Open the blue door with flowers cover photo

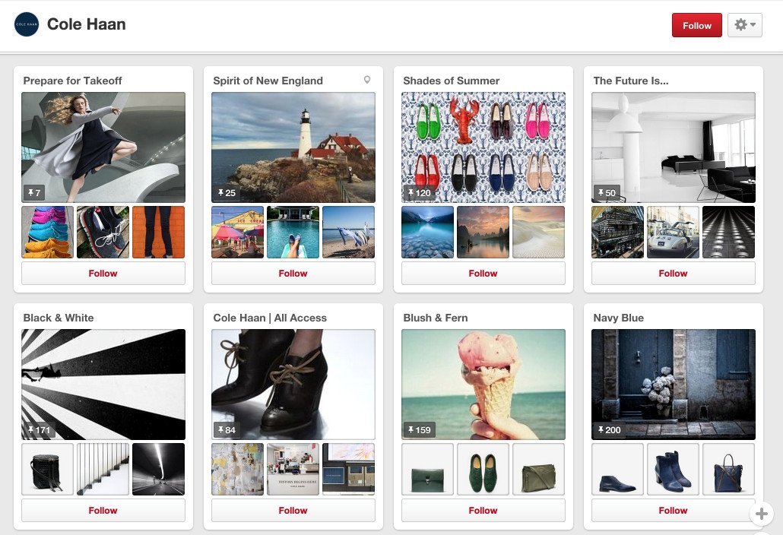673,385
